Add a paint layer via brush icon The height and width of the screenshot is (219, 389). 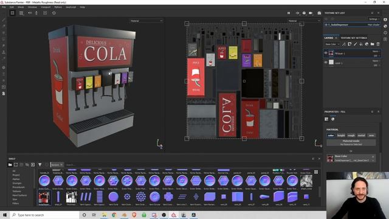click(355, 44)
